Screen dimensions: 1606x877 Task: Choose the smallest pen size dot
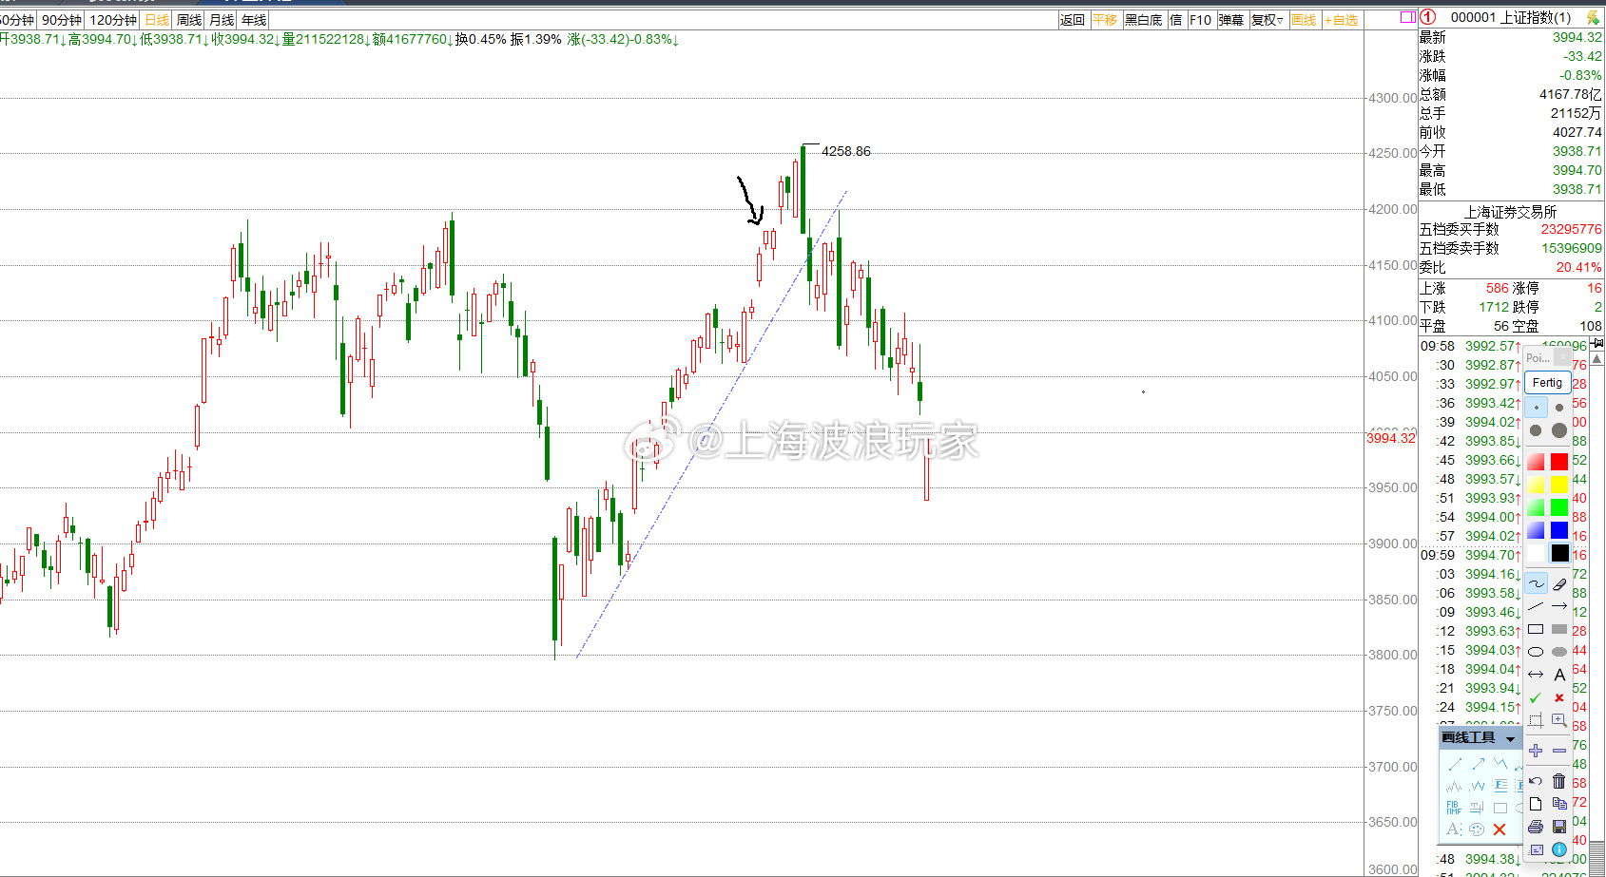click(x=1536, y=408)
